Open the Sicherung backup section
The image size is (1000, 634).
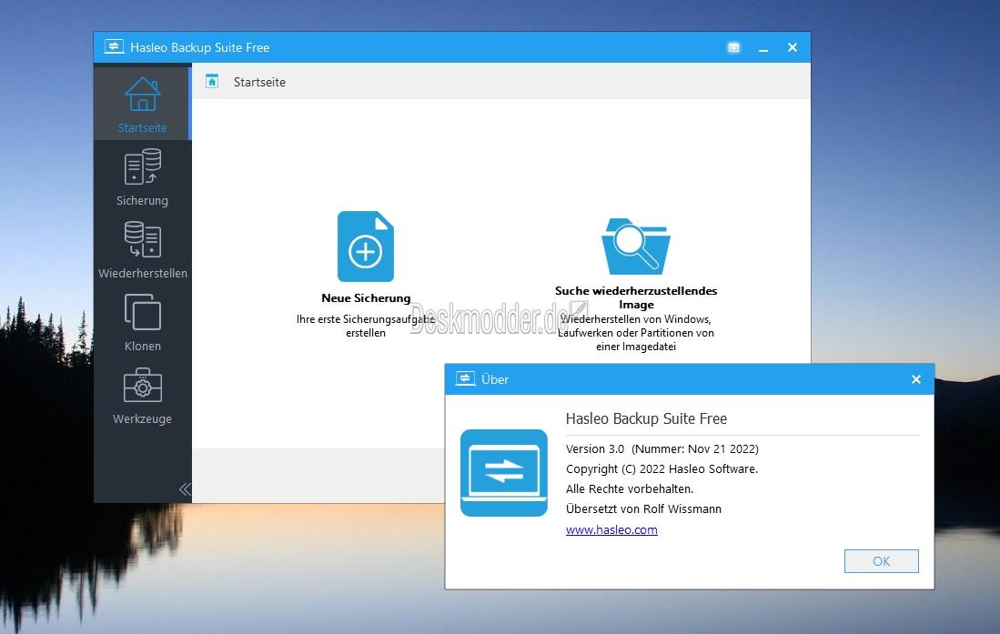pos(142,176)
